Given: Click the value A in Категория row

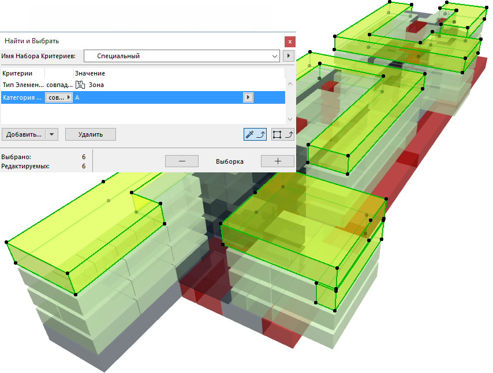Looking at the screenshot, I should pos(77,97).
